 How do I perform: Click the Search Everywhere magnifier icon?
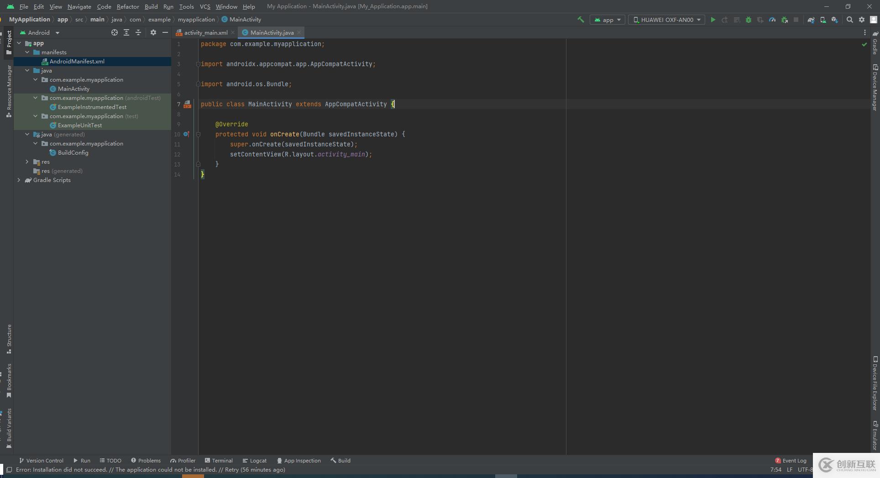coord(849,20)
